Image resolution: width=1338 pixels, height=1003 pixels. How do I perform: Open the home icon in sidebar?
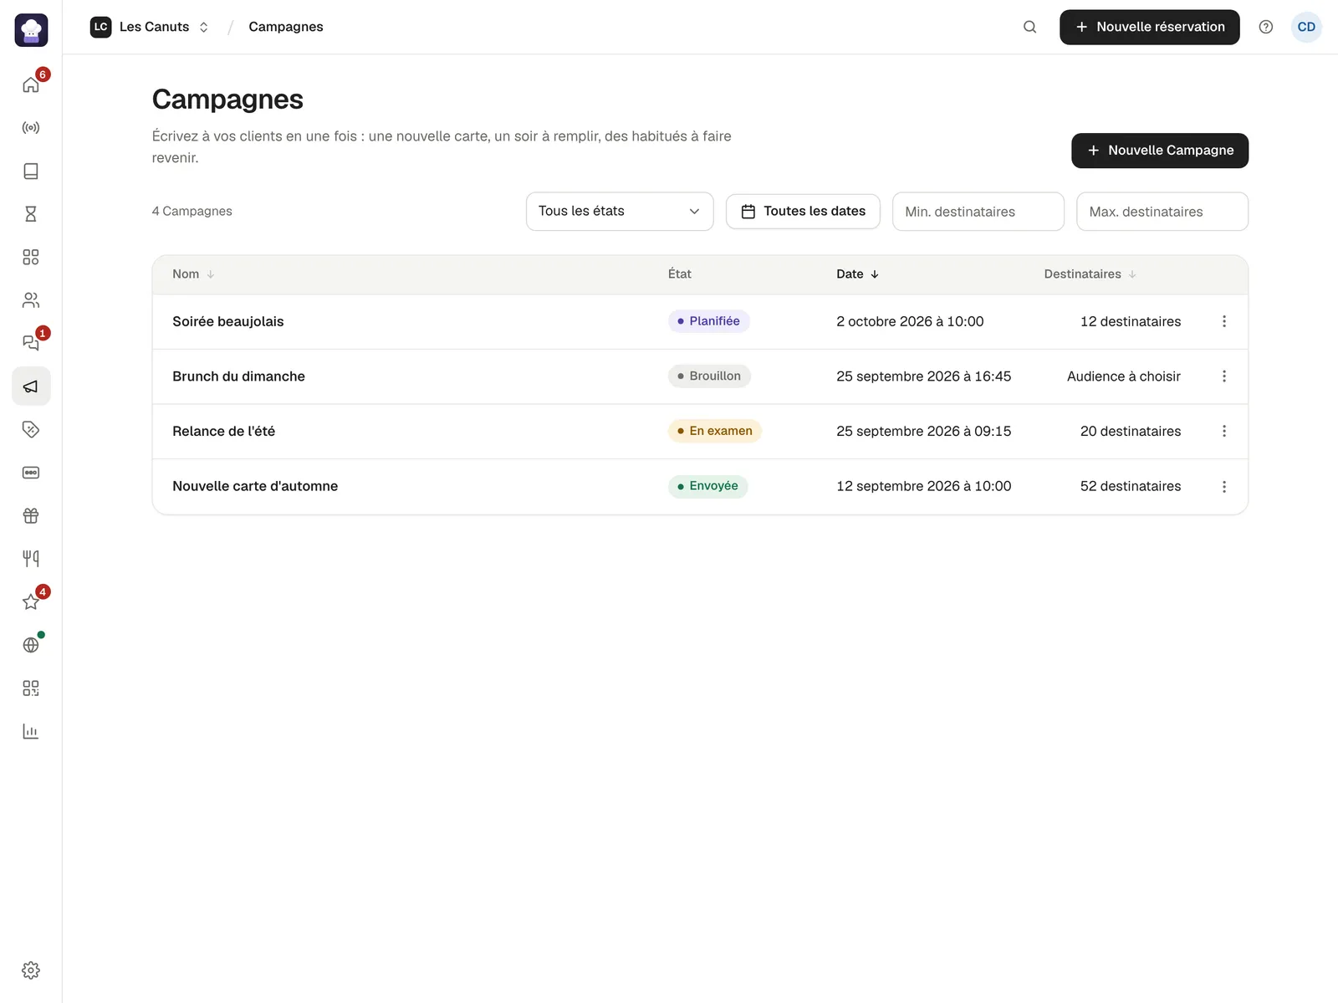[x=31, y=84]
